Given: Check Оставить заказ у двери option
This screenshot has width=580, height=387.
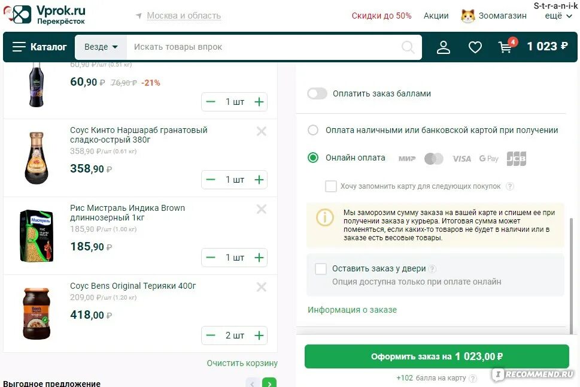Looking at the screenshot, I should pyautogui.click(x=321, y=269).
